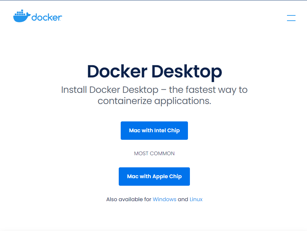Click the Docker whale logo
Viewport: 307px width, 231px height.
(x=38, y=16)
